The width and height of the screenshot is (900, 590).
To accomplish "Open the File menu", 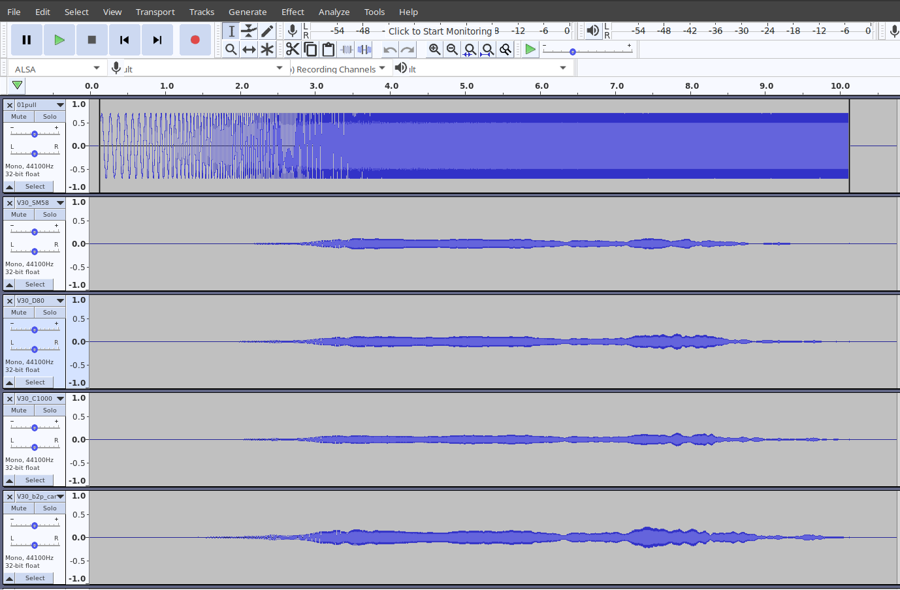I will (x=14, y=12).
